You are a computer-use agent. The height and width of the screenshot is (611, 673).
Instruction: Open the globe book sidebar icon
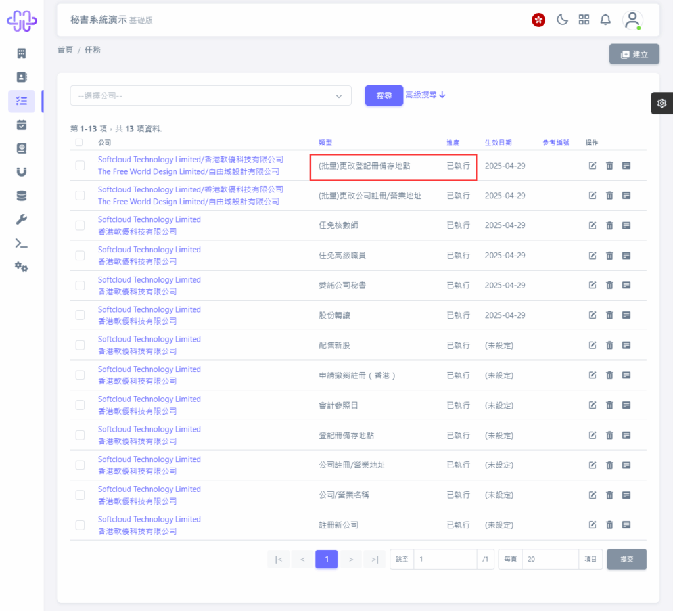(22, 148)
